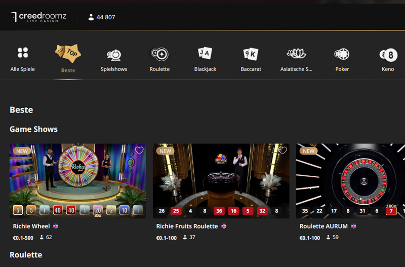The height and width of the screenshot is (267, 405).
Task: Switch to the Poker tab label
Action: tap(342, 69)
